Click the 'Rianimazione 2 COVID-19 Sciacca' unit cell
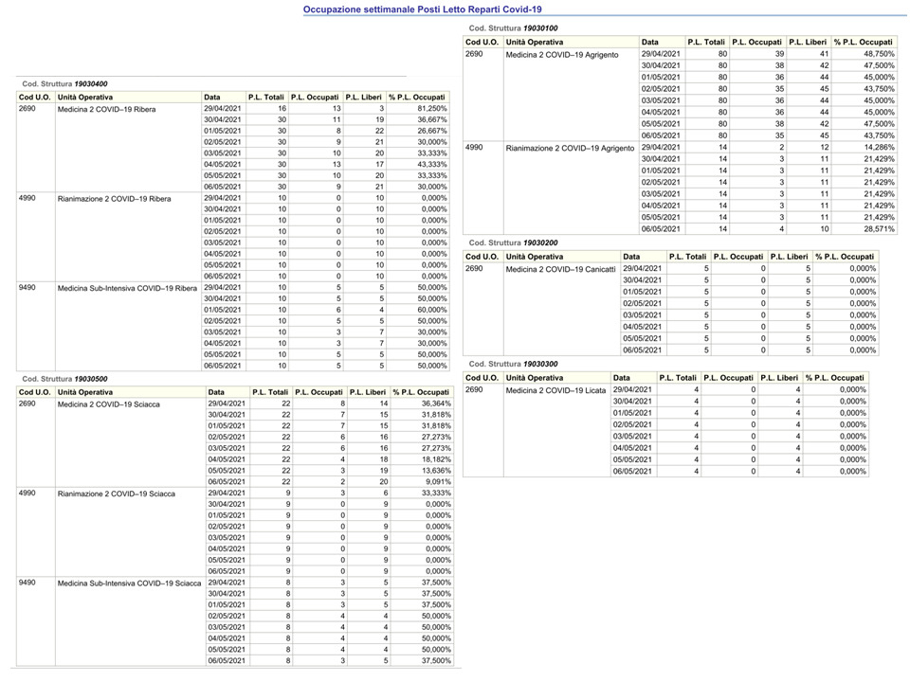The image size is (910, 682). [116, 494]
